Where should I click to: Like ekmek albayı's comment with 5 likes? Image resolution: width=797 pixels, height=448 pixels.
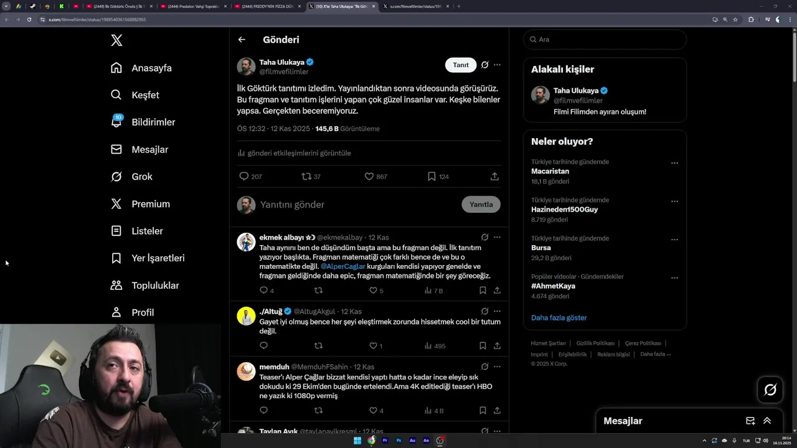373,291
